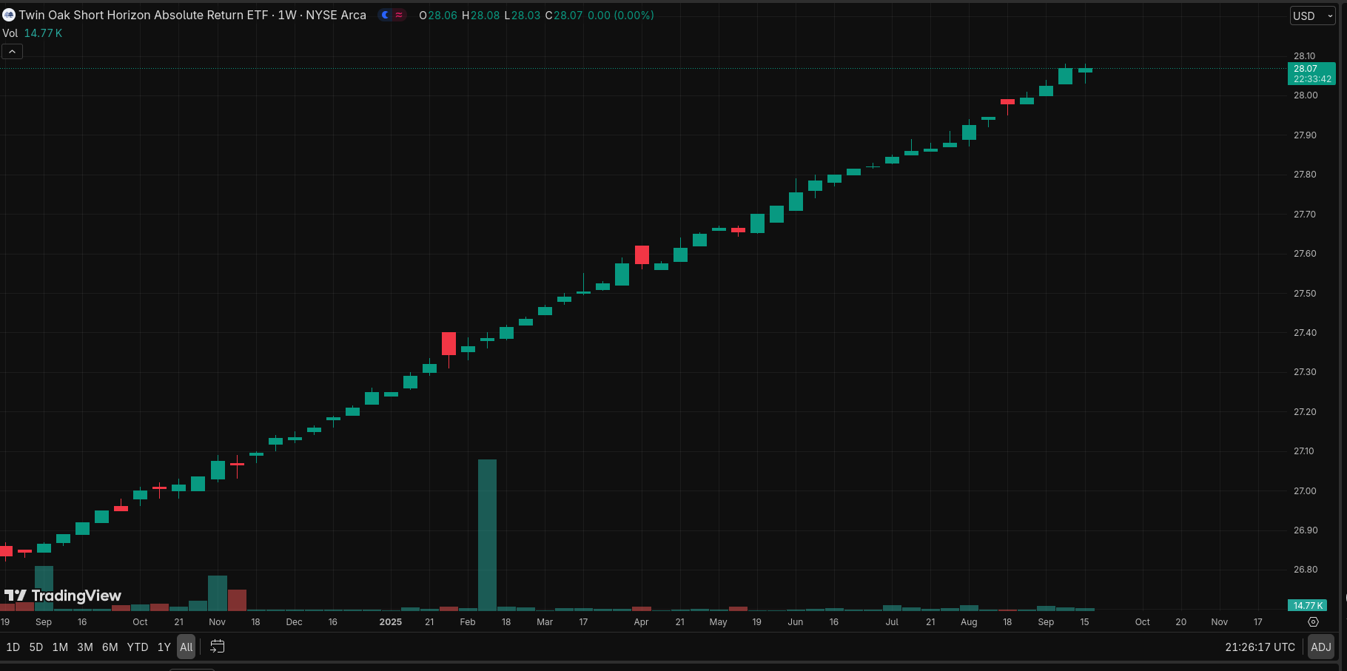Click the 27.00 price axis label
The image size is (1347, 671).
coord(1306,490)
